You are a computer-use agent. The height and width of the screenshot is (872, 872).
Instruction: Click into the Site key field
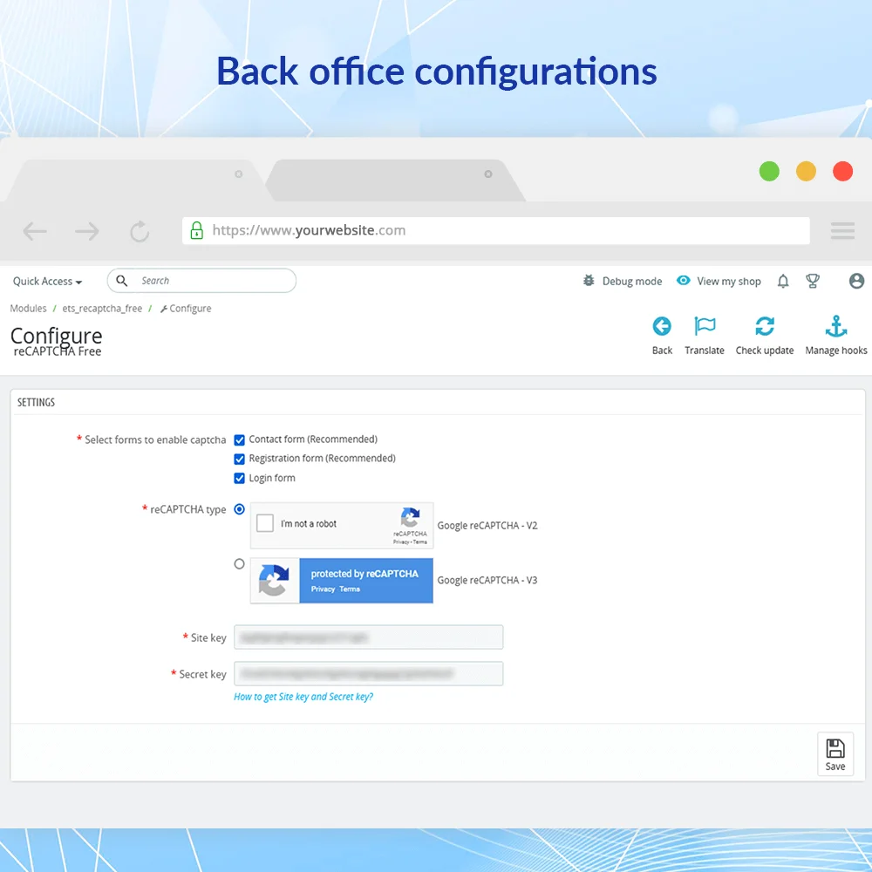click(369, 637)
